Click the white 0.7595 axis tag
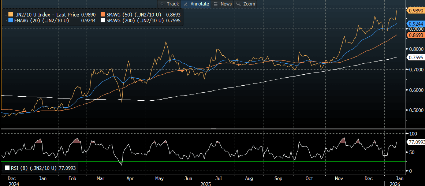425x186 pixels. (416, 57)
